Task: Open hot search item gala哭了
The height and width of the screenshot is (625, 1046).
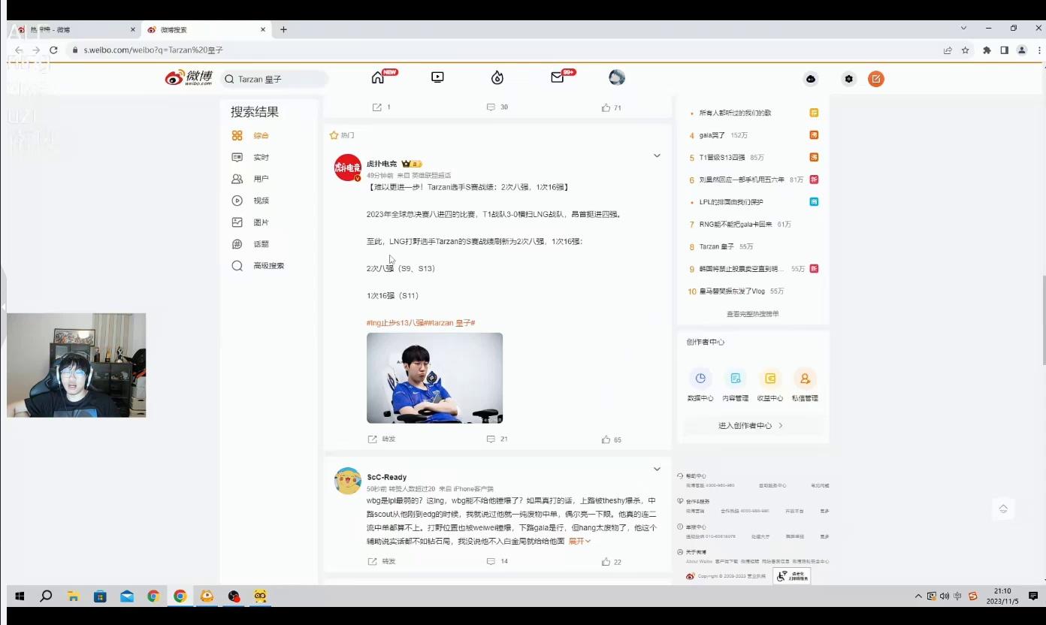Action: pos(712,135)
